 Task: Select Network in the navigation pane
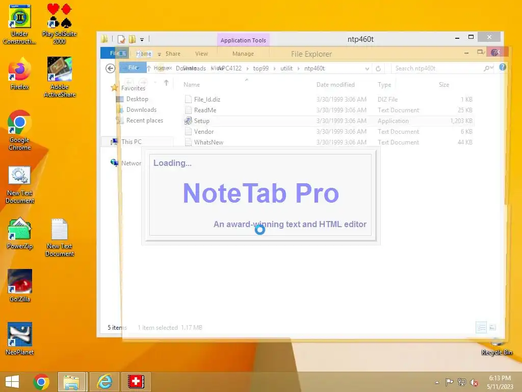point(126,163)
